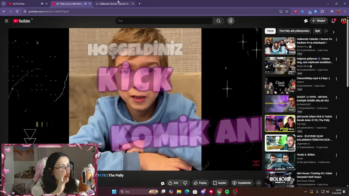The height and width of the screenshot is (196, 349).
Task: Open the Shazam extension icon
Action: pos(315,11)
